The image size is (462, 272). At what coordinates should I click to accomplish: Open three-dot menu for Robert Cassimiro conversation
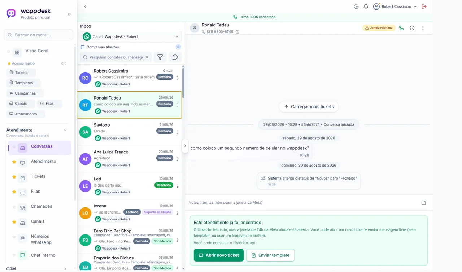click(177, 78)
